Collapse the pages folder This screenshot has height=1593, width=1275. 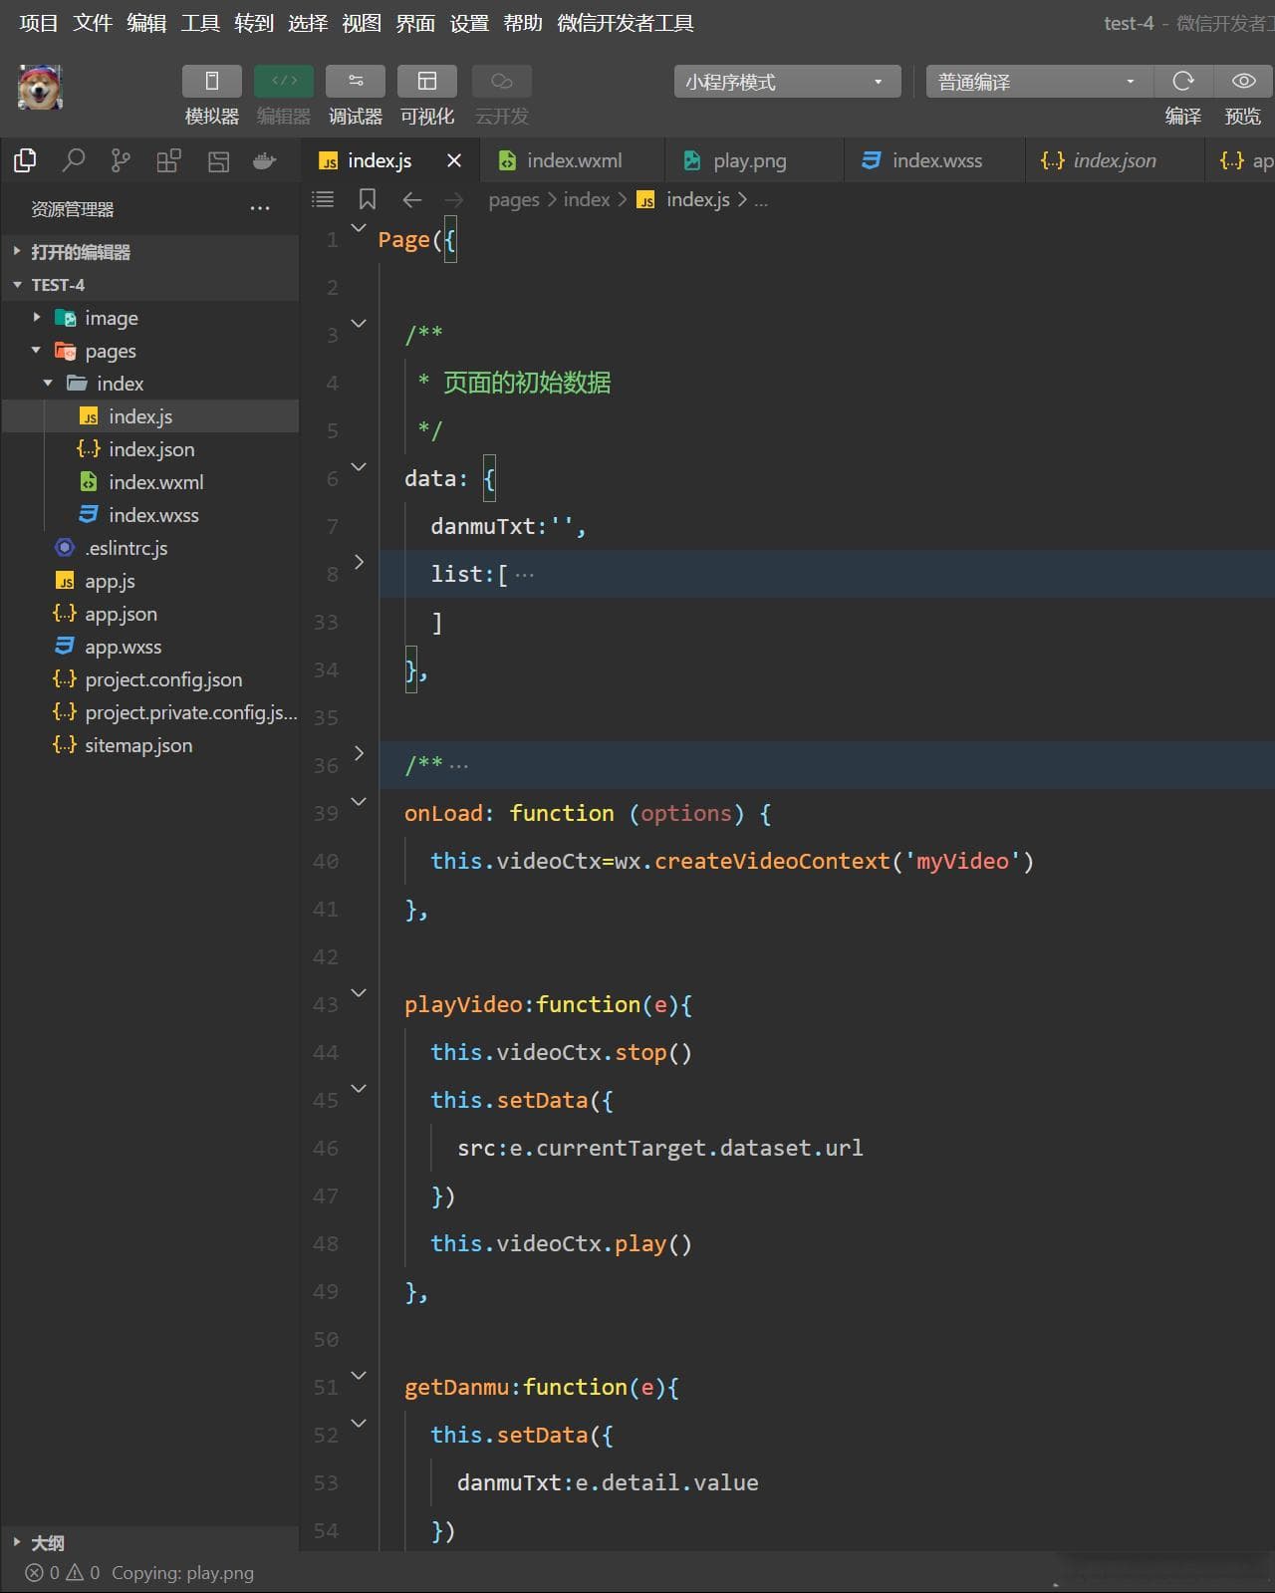pyautogui.click(x=149, y=351)
